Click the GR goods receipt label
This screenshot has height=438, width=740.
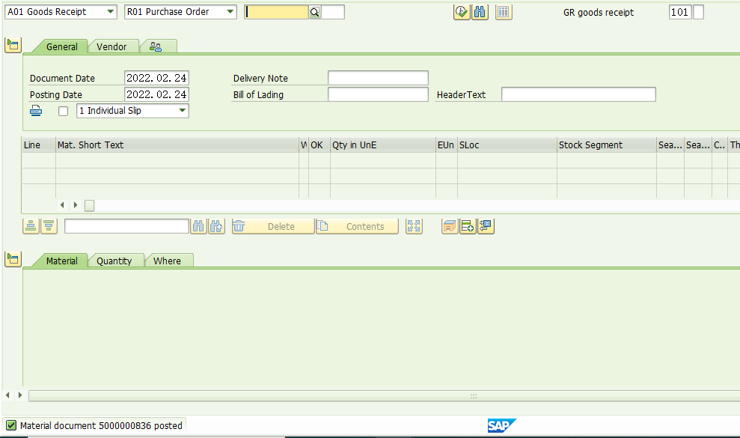(599, 12)
